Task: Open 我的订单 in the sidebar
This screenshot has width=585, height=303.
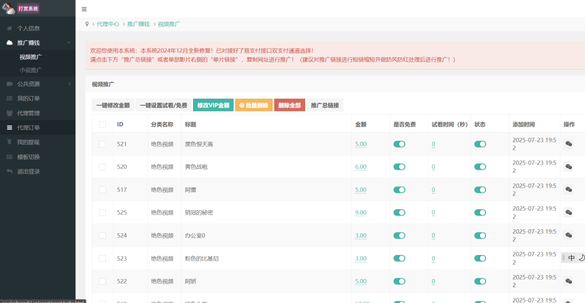Action: coord(29,98)
